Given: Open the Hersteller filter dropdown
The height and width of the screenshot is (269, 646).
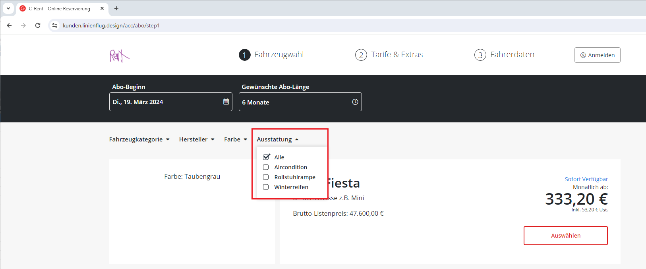Looking at the screenshot, I should (197, 139).
